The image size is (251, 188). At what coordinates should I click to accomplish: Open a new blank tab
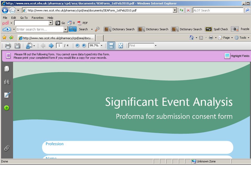tap(99, 38)
